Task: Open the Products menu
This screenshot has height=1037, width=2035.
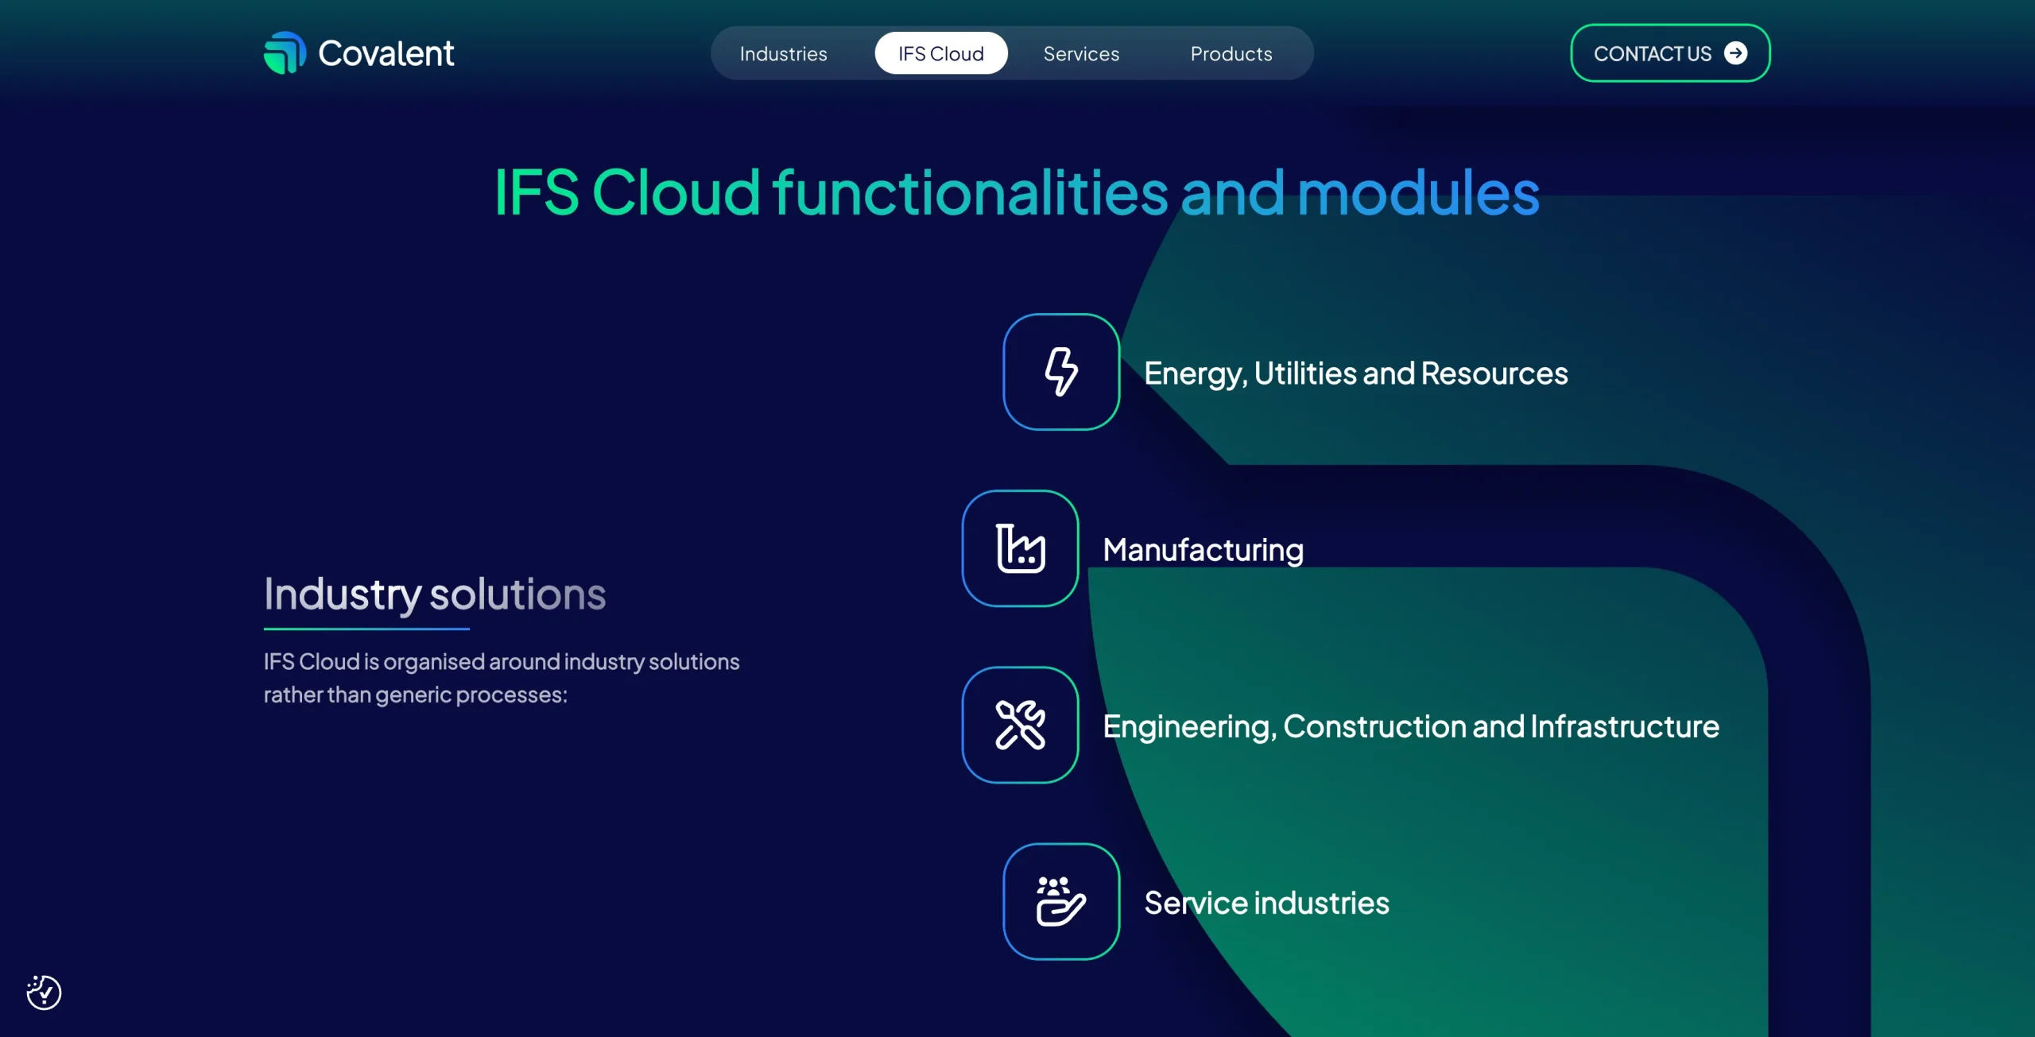Action: (x=1231, y=53)
